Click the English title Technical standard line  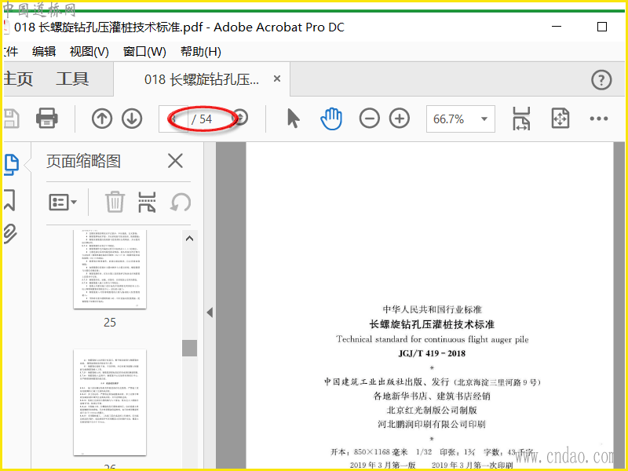433,339
